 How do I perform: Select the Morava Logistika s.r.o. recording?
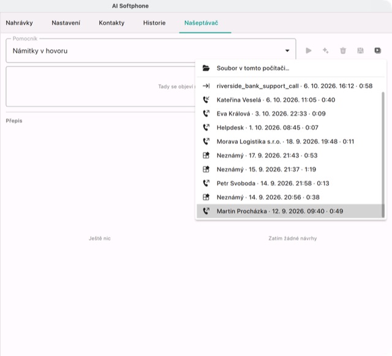coord(289,142)
